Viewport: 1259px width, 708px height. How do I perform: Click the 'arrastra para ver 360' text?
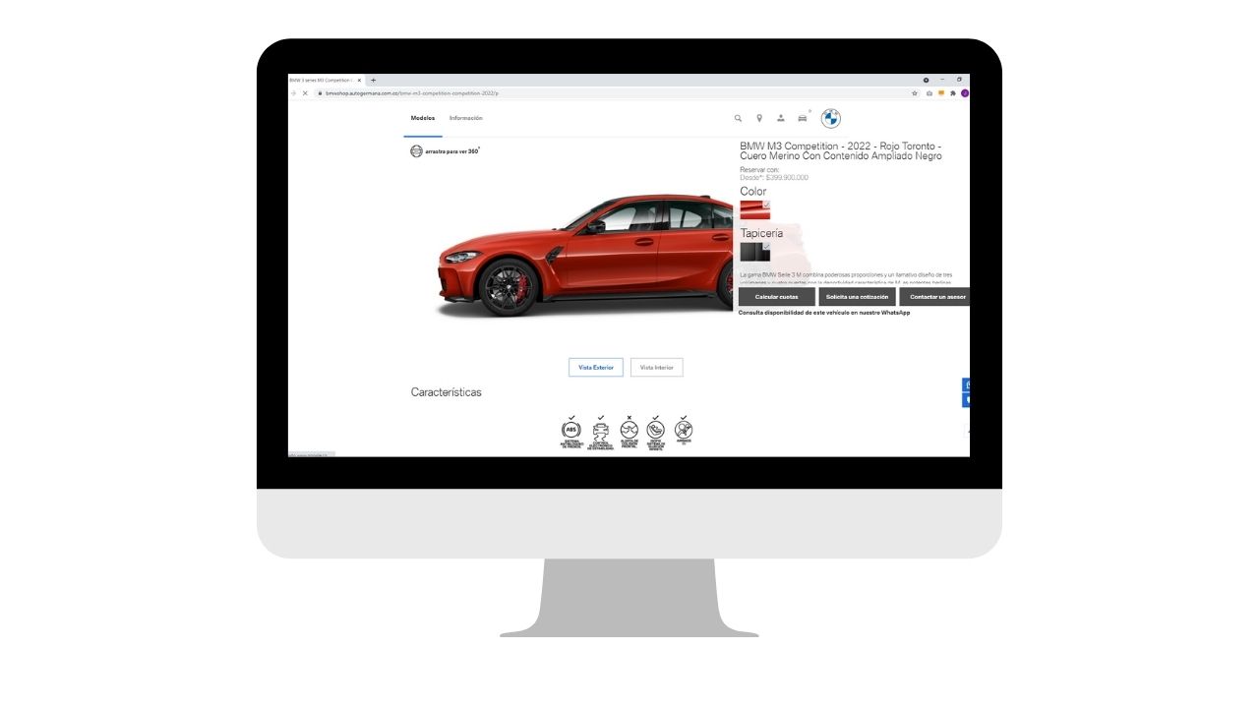pyautogui.click(x=452, y=151)
